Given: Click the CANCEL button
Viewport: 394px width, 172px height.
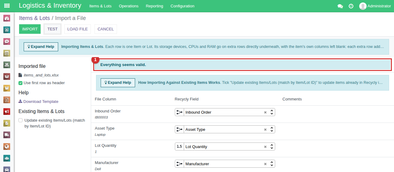Looking at the screenshot, I should coord(106,29).
